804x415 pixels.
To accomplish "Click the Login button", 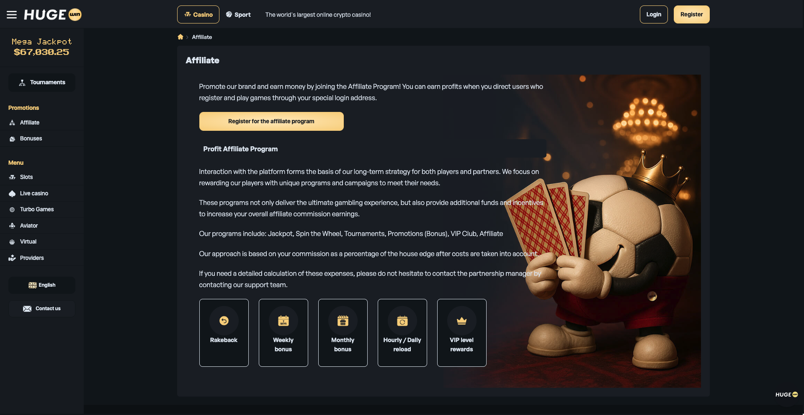I will (x=654, y=14).
